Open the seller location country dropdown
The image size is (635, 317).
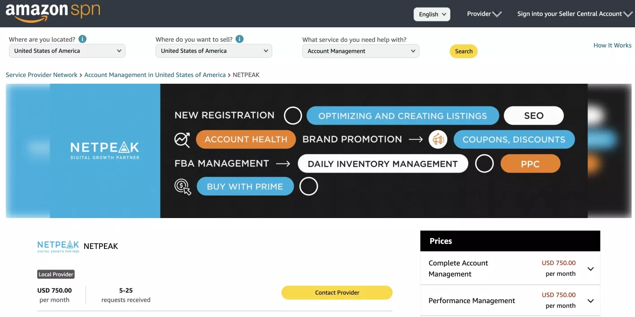67,51
